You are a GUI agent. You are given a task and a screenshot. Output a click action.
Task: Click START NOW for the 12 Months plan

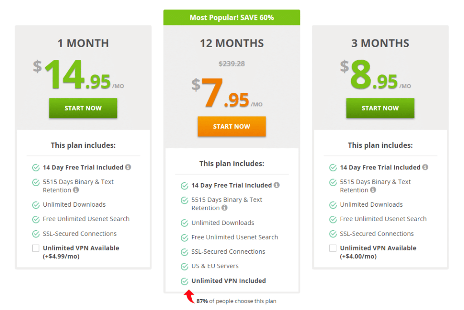point(232,126)
